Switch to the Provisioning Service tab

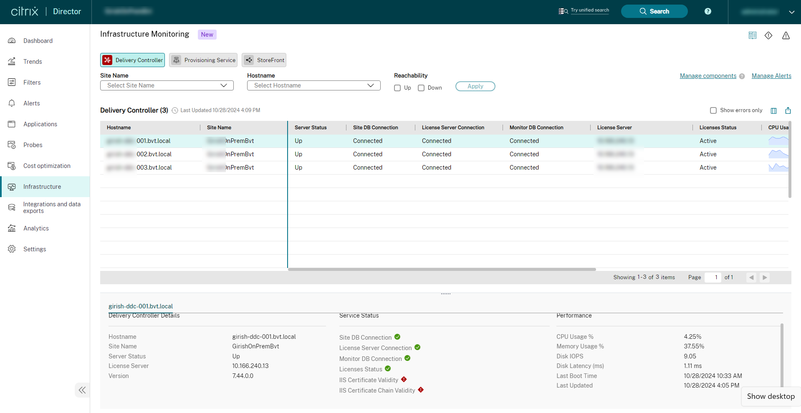pyautogui.click(x=203, y=60)
